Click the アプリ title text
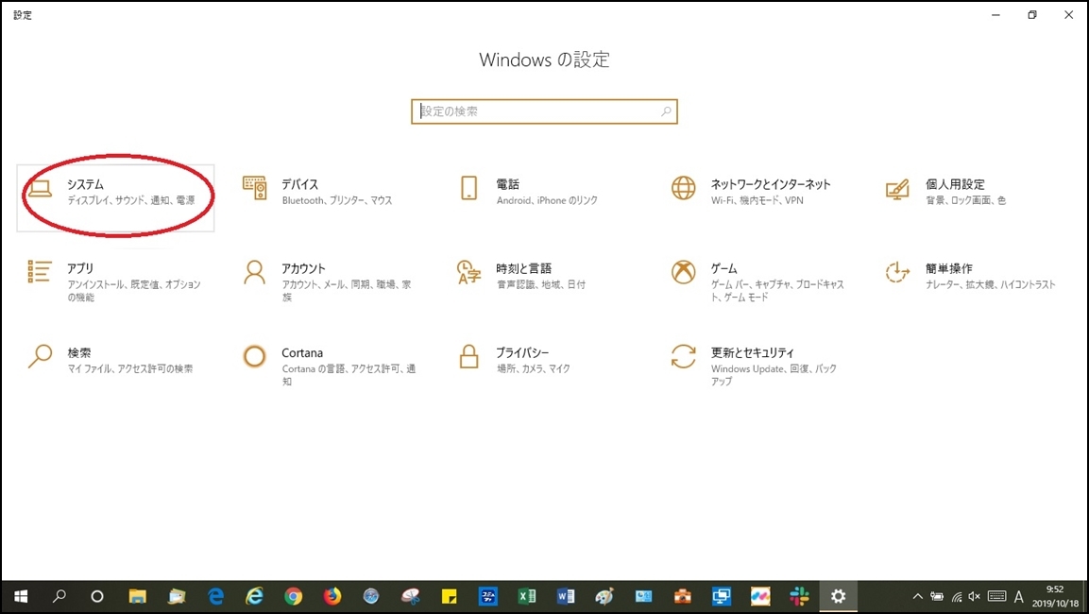1089x614 pixels. point(80,268)
